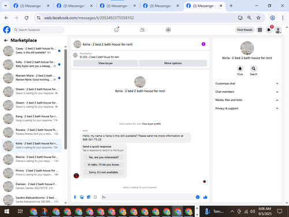Screen dimensions: 289x217
Task: Open the Home feed icon
Action: tap(116, 30)
